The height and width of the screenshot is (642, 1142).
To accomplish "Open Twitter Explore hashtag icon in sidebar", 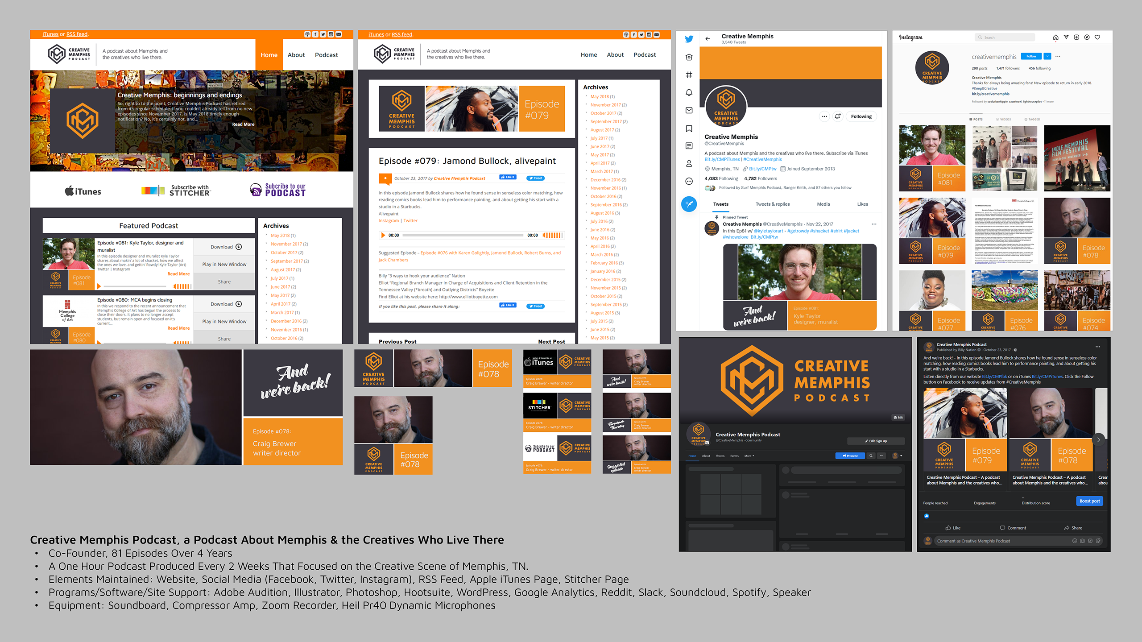I will pos(689,75).
